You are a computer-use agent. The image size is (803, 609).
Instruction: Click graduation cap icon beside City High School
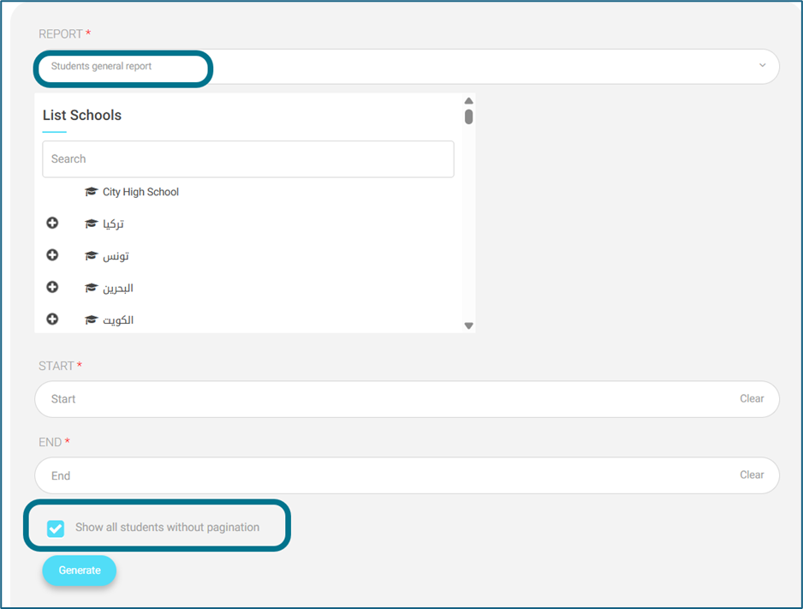coord(92,192)
